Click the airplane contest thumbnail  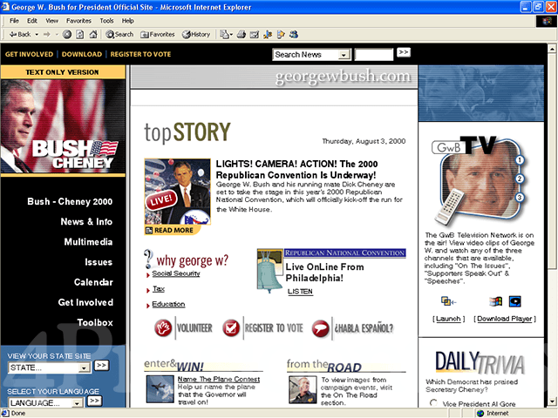160,389
